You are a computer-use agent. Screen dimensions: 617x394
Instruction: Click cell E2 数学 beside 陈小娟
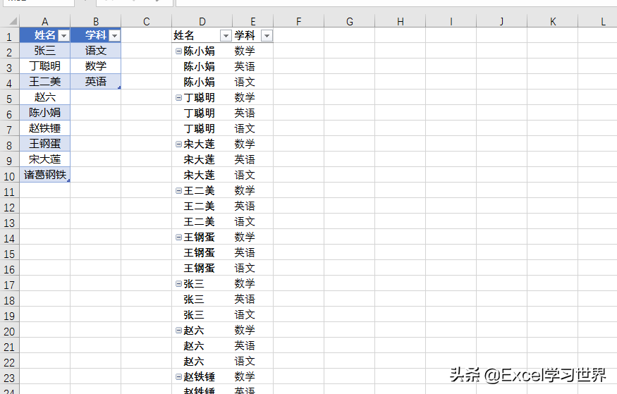(x=252, y=51)
